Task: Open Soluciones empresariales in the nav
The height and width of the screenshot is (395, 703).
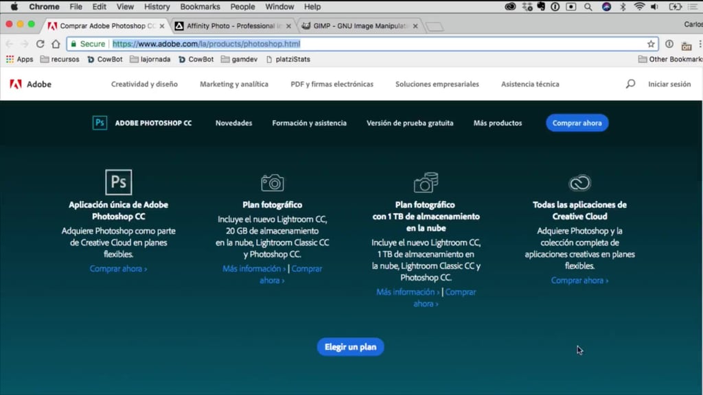Action: click(437, 84)
